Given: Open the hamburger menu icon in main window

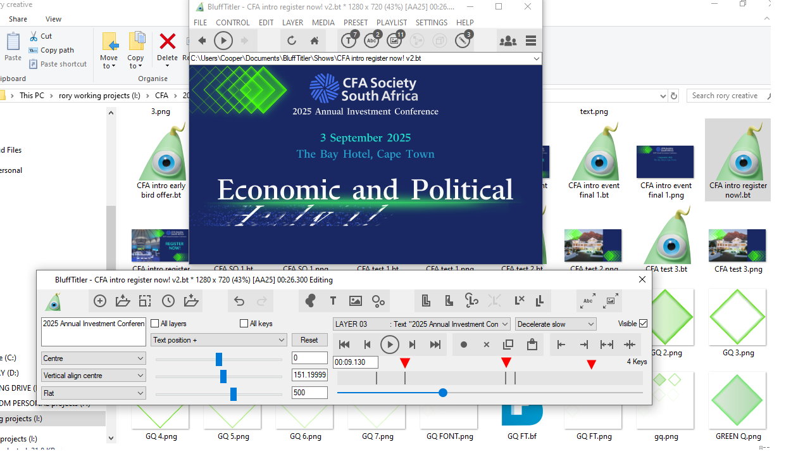Looking at the screenshot, I should click(531, 41).
